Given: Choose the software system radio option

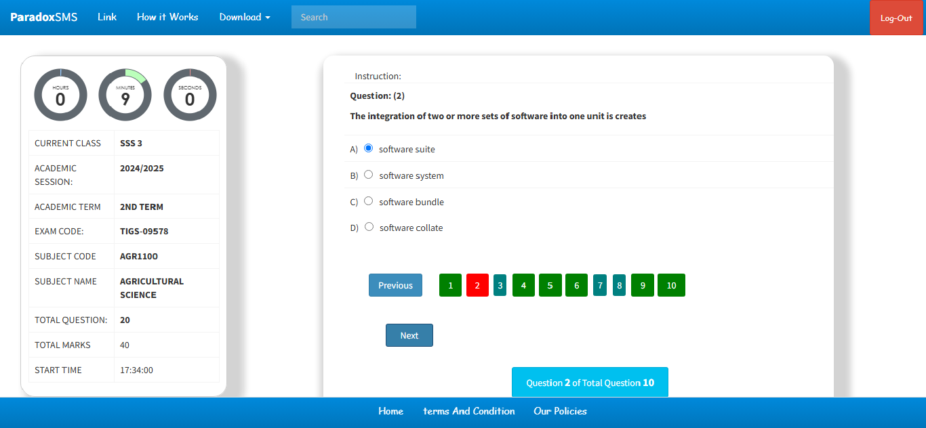Looking at the screenshot, I should (369, 175).
